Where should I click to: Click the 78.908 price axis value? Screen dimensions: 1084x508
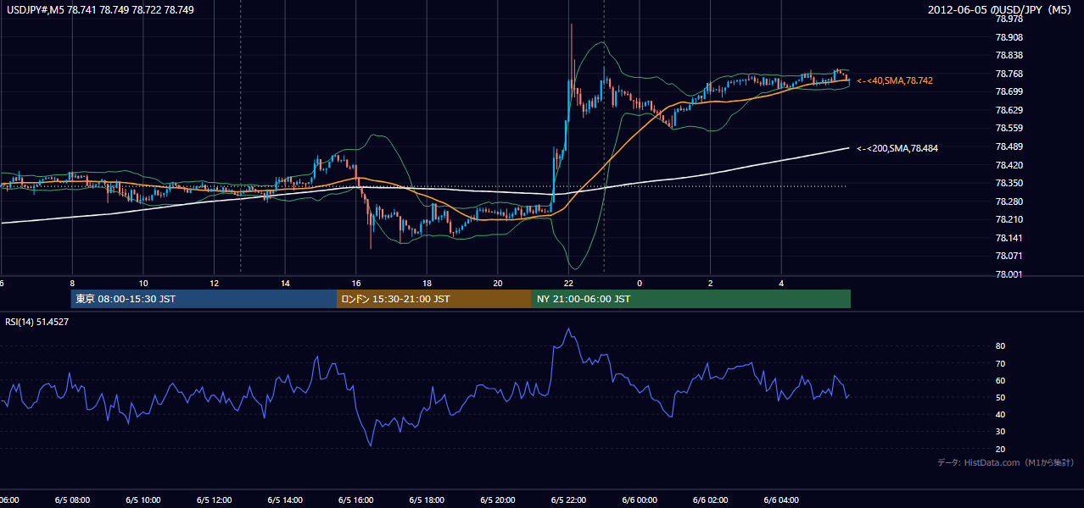[1009, 37]
